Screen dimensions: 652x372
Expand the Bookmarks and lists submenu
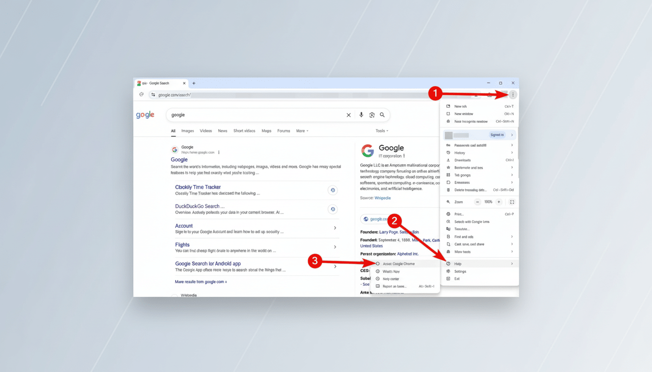(x=449, y=167)
